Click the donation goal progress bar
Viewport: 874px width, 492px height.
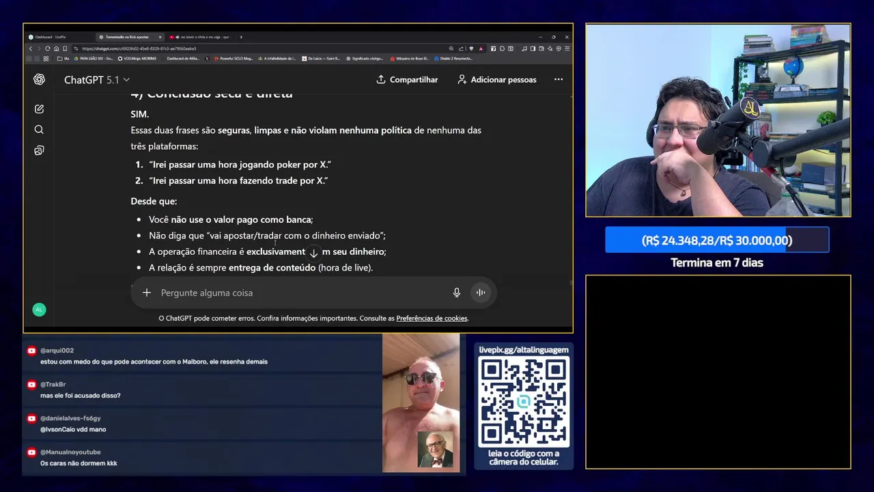point(717,240)
